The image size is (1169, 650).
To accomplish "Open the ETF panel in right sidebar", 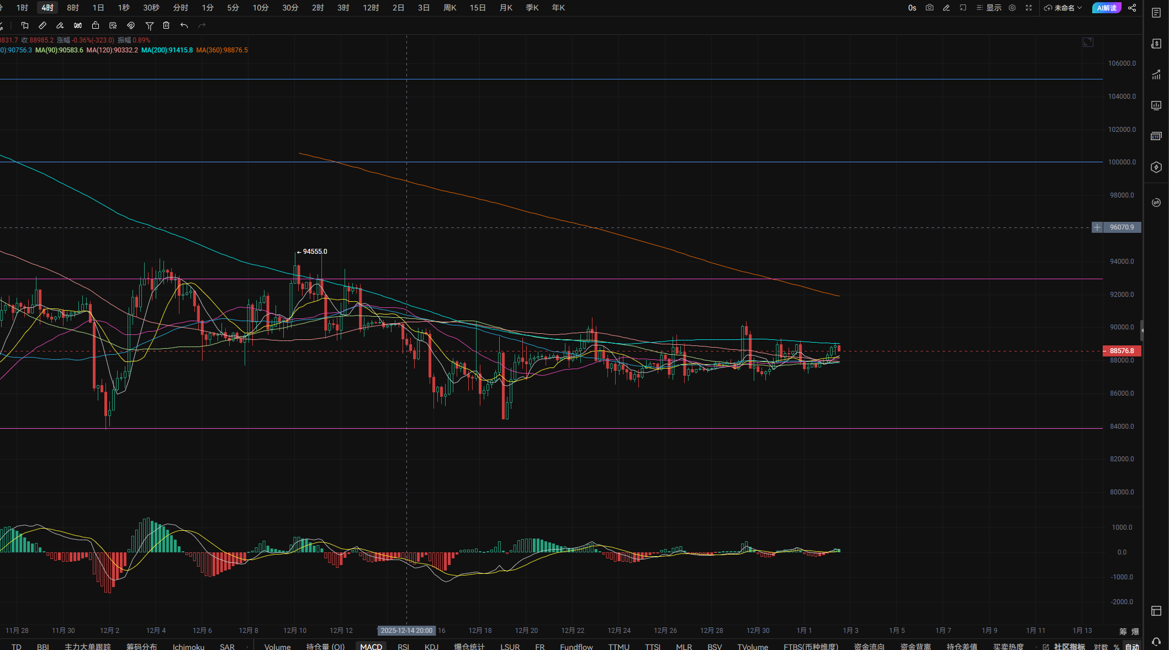I will pos(1156,136).
